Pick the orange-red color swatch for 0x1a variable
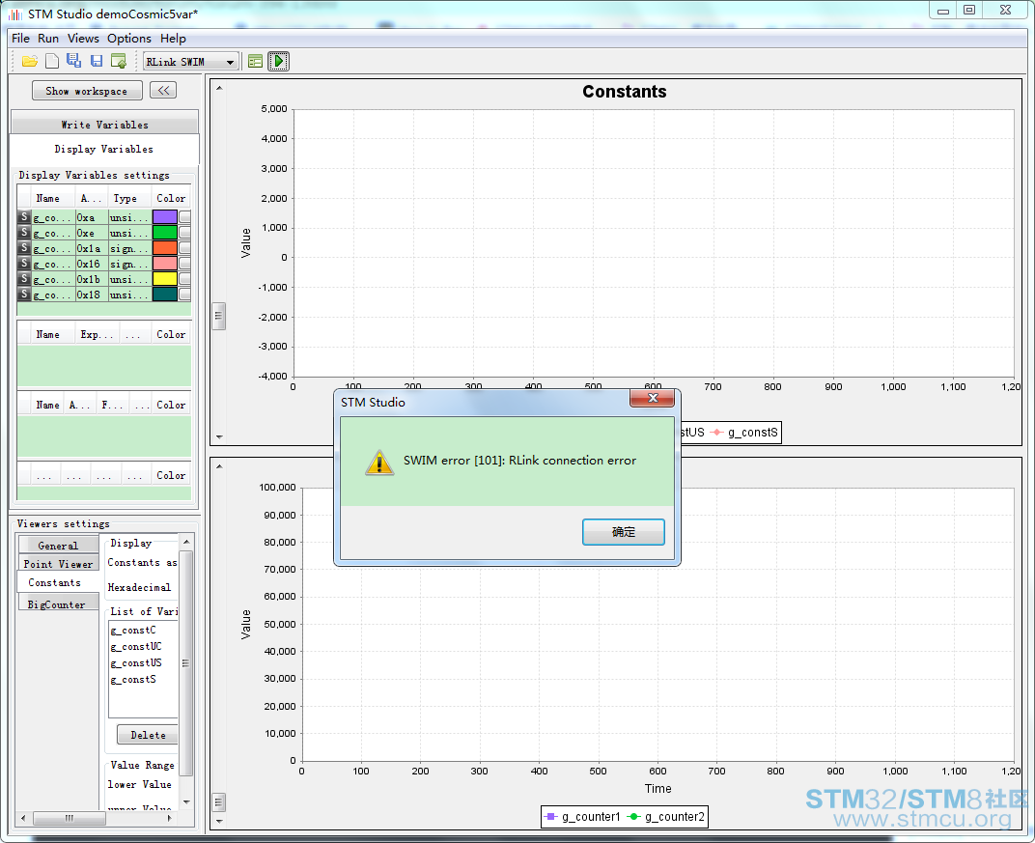 coord(164,247)
